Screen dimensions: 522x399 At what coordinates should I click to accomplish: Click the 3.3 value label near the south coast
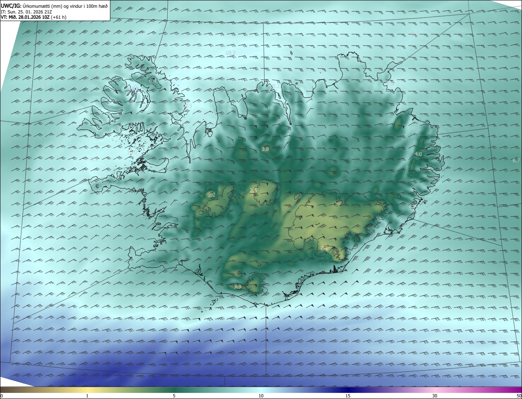[237, 287]
